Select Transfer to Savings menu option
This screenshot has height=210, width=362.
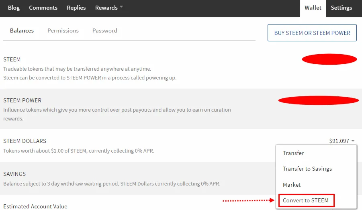click(307, 169)
